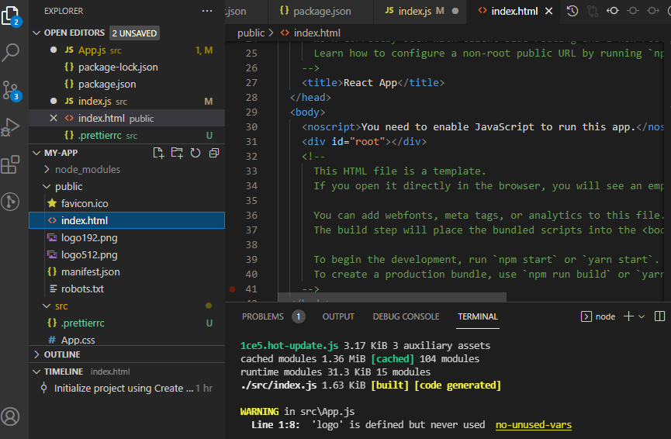Viewport: 671px width, 439px height.
Task: Collapse the src folder
Action: [47, 306]
